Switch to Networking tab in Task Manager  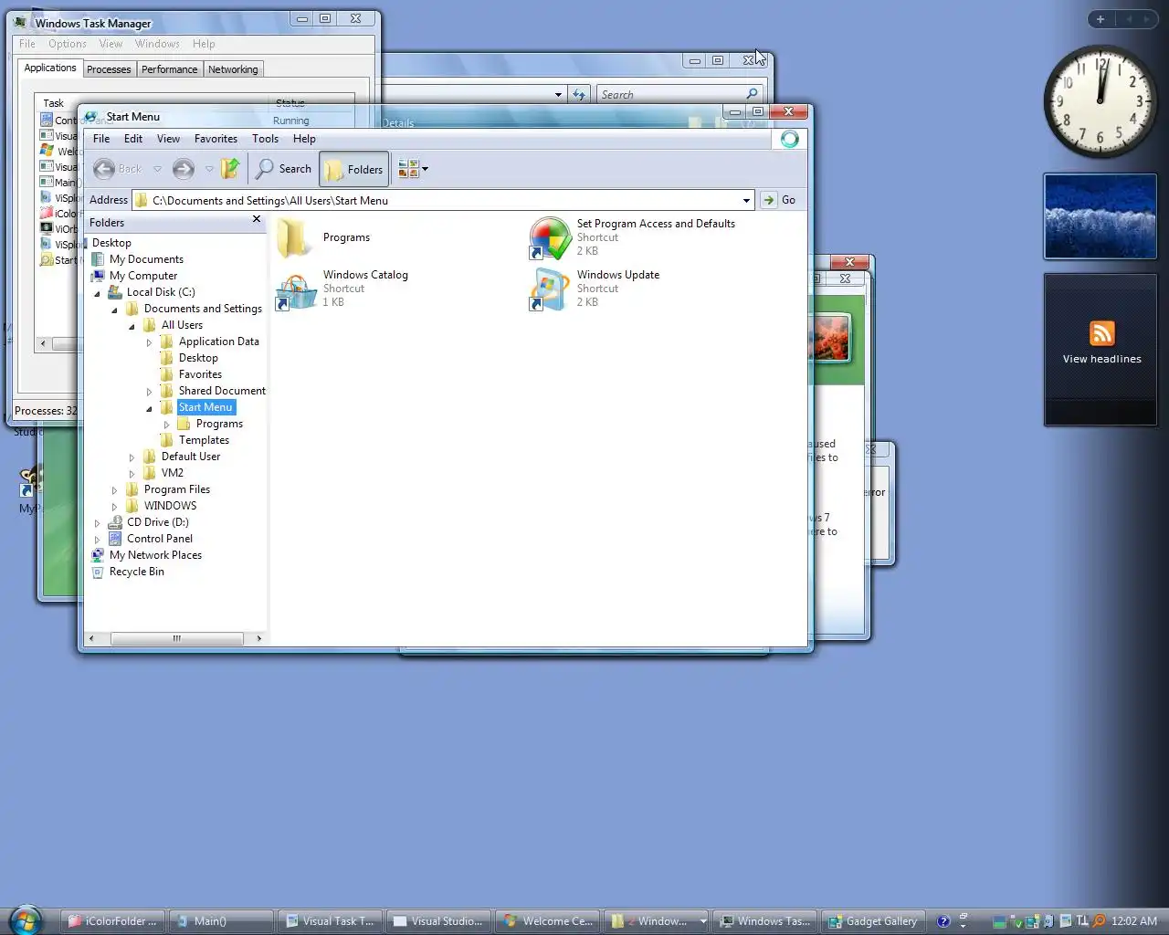coord(233,69)
